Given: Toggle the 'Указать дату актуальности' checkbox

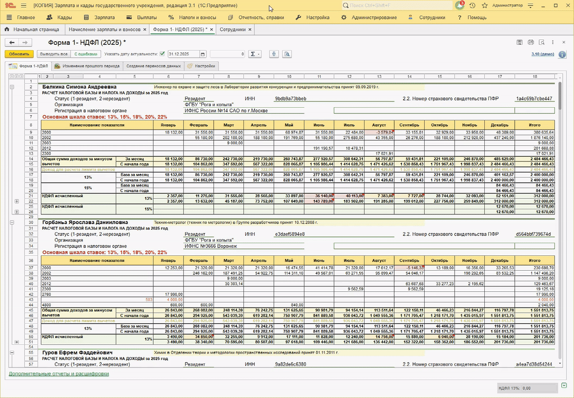Looking at the screenshot, I should 162,54.
